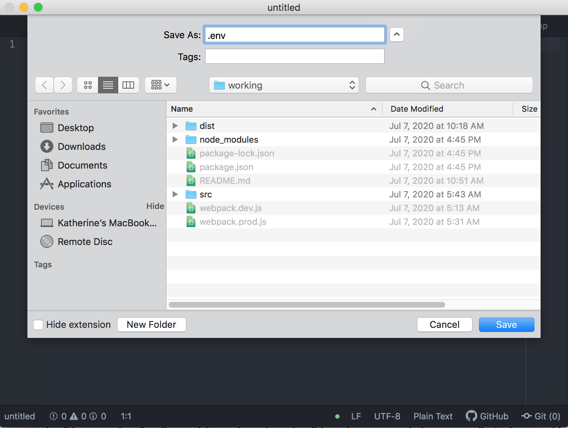Select the node_modules folder row
The image size is (568, 428).
(x=353, y=139)
